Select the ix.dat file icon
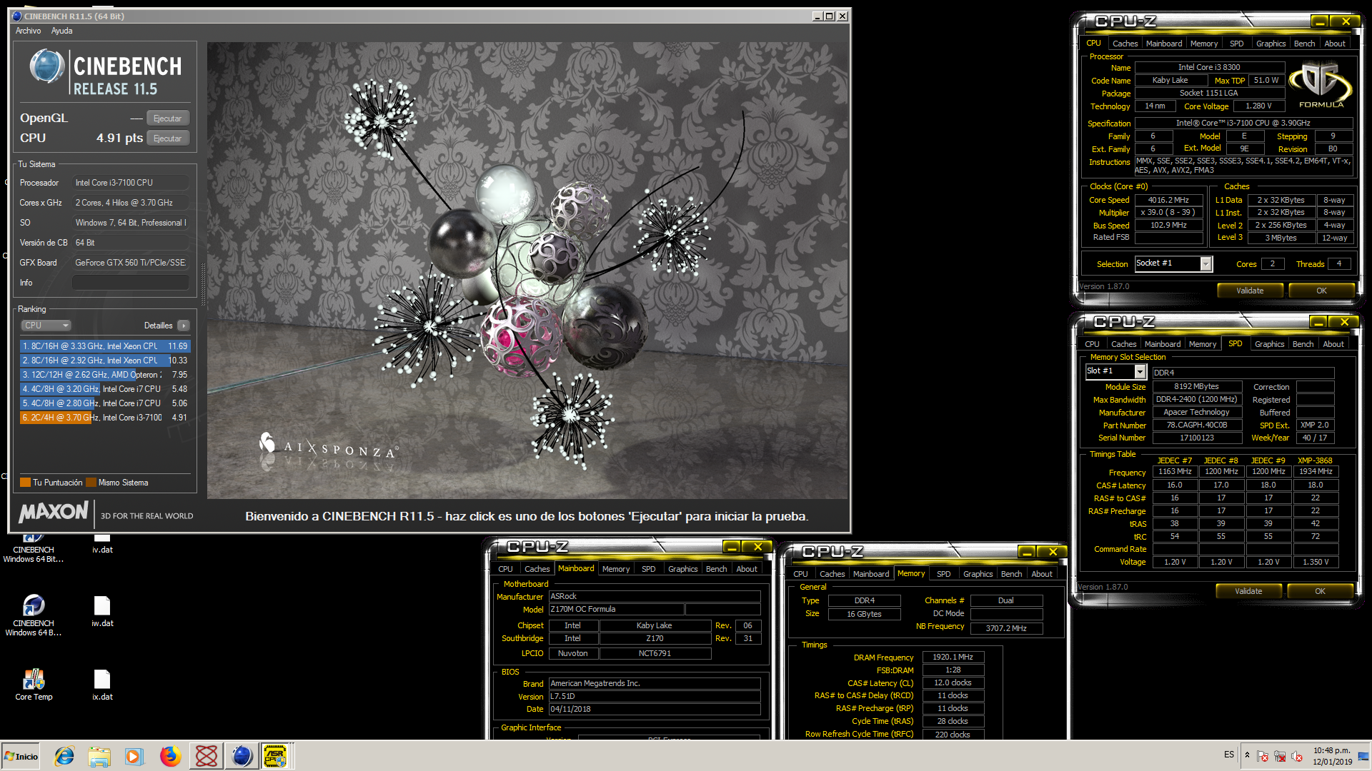The height and width of the screenshot is (771, 1372). tap(102, 685)
